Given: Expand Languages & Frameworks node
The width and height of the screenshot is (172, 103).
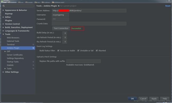Looking at the screenshot, I should click(3, 31).
